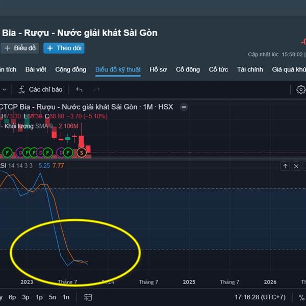Set time range to 6p

pyautogui.click(x=12, y=297)
